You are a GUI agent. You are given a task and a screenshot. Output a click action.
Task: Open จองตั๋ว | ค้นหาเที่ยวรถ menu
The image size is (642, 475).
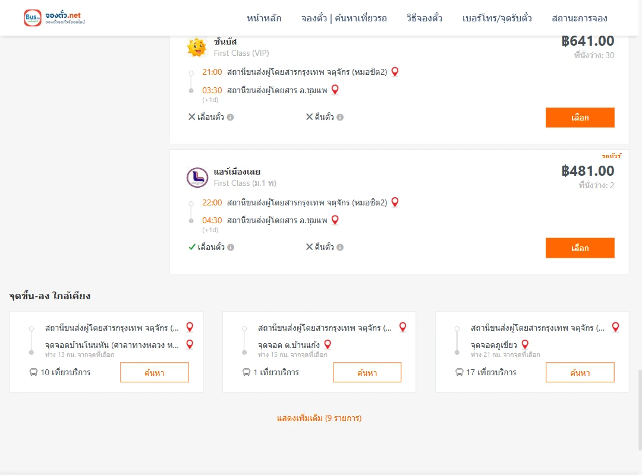[344, 18]
